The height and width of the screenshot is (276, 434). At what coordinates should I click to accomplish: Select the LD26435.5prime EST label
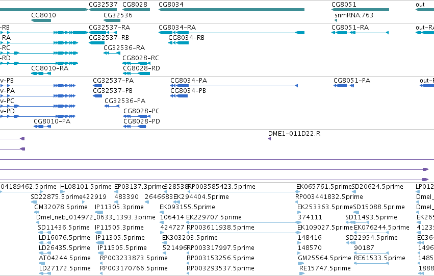(x=64, y=248)
